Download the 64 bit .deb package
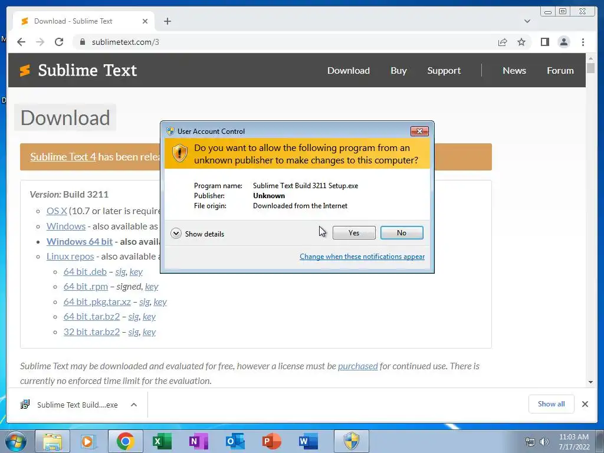 pyautogui.click(x=85, y=271)
